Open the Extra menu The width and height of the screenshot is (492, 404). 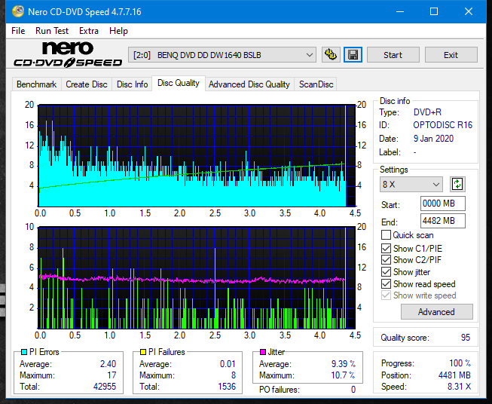(x=89, y=31)
